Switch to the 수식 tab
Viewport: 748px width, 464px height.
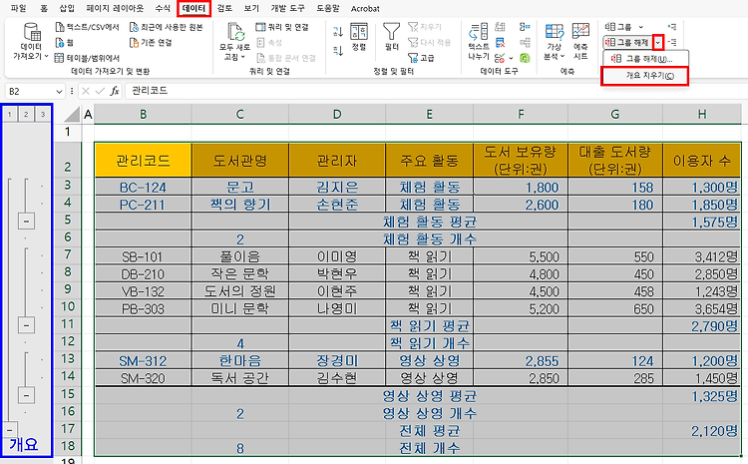[x=163, y=8]
